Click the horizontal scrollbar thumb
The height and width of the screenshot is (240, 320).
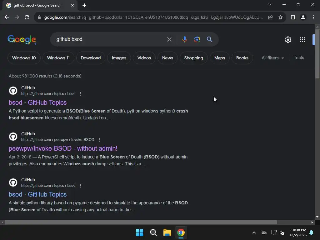click(141, 222)
